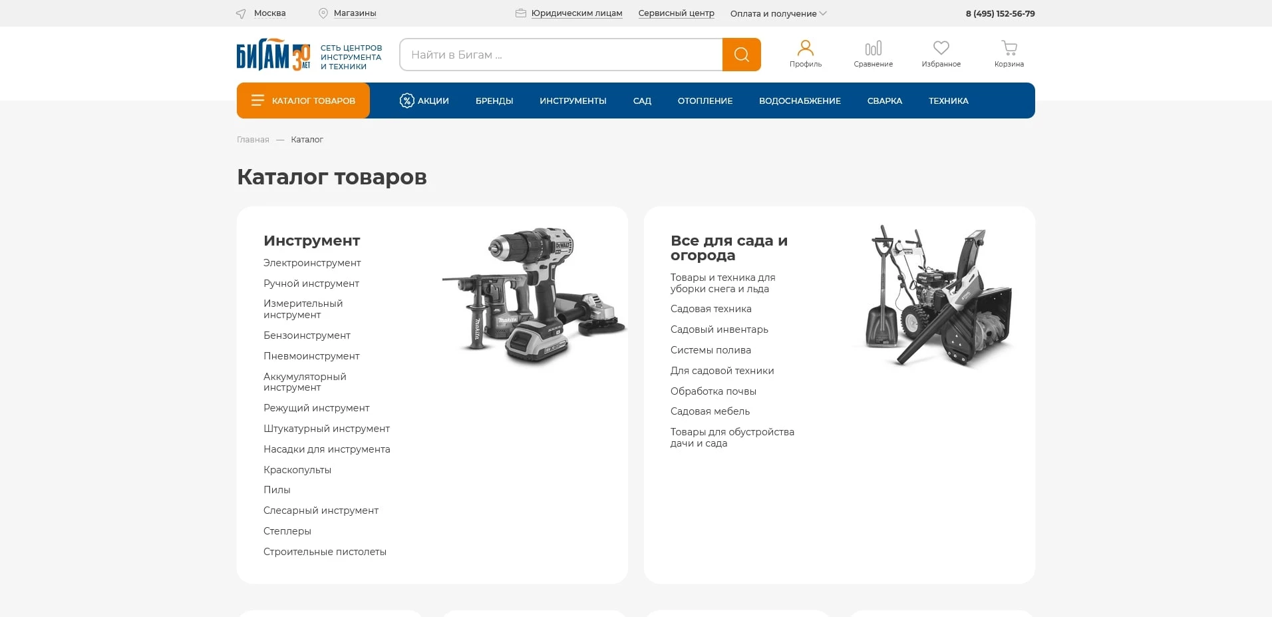Select Бренды in navigation bar
The height and width of the screenshot is (617, 1272).
494,101
